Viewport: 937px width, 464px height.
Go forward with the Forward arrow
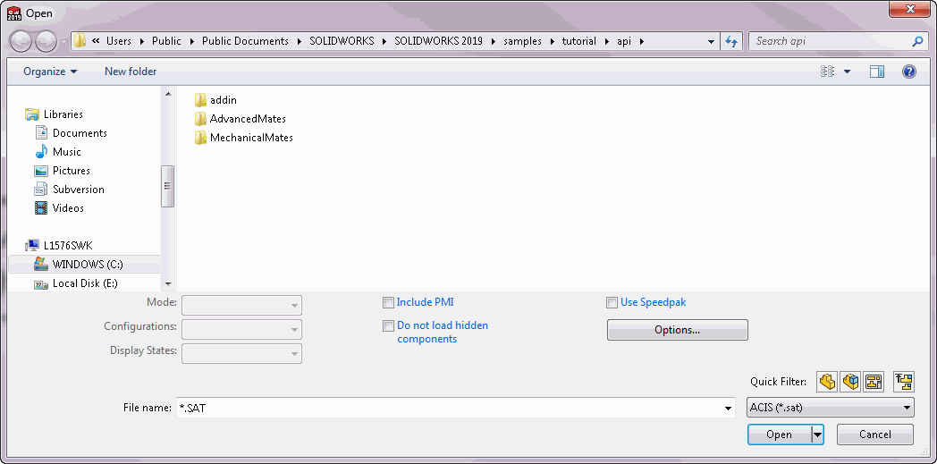tap(46, 41)
